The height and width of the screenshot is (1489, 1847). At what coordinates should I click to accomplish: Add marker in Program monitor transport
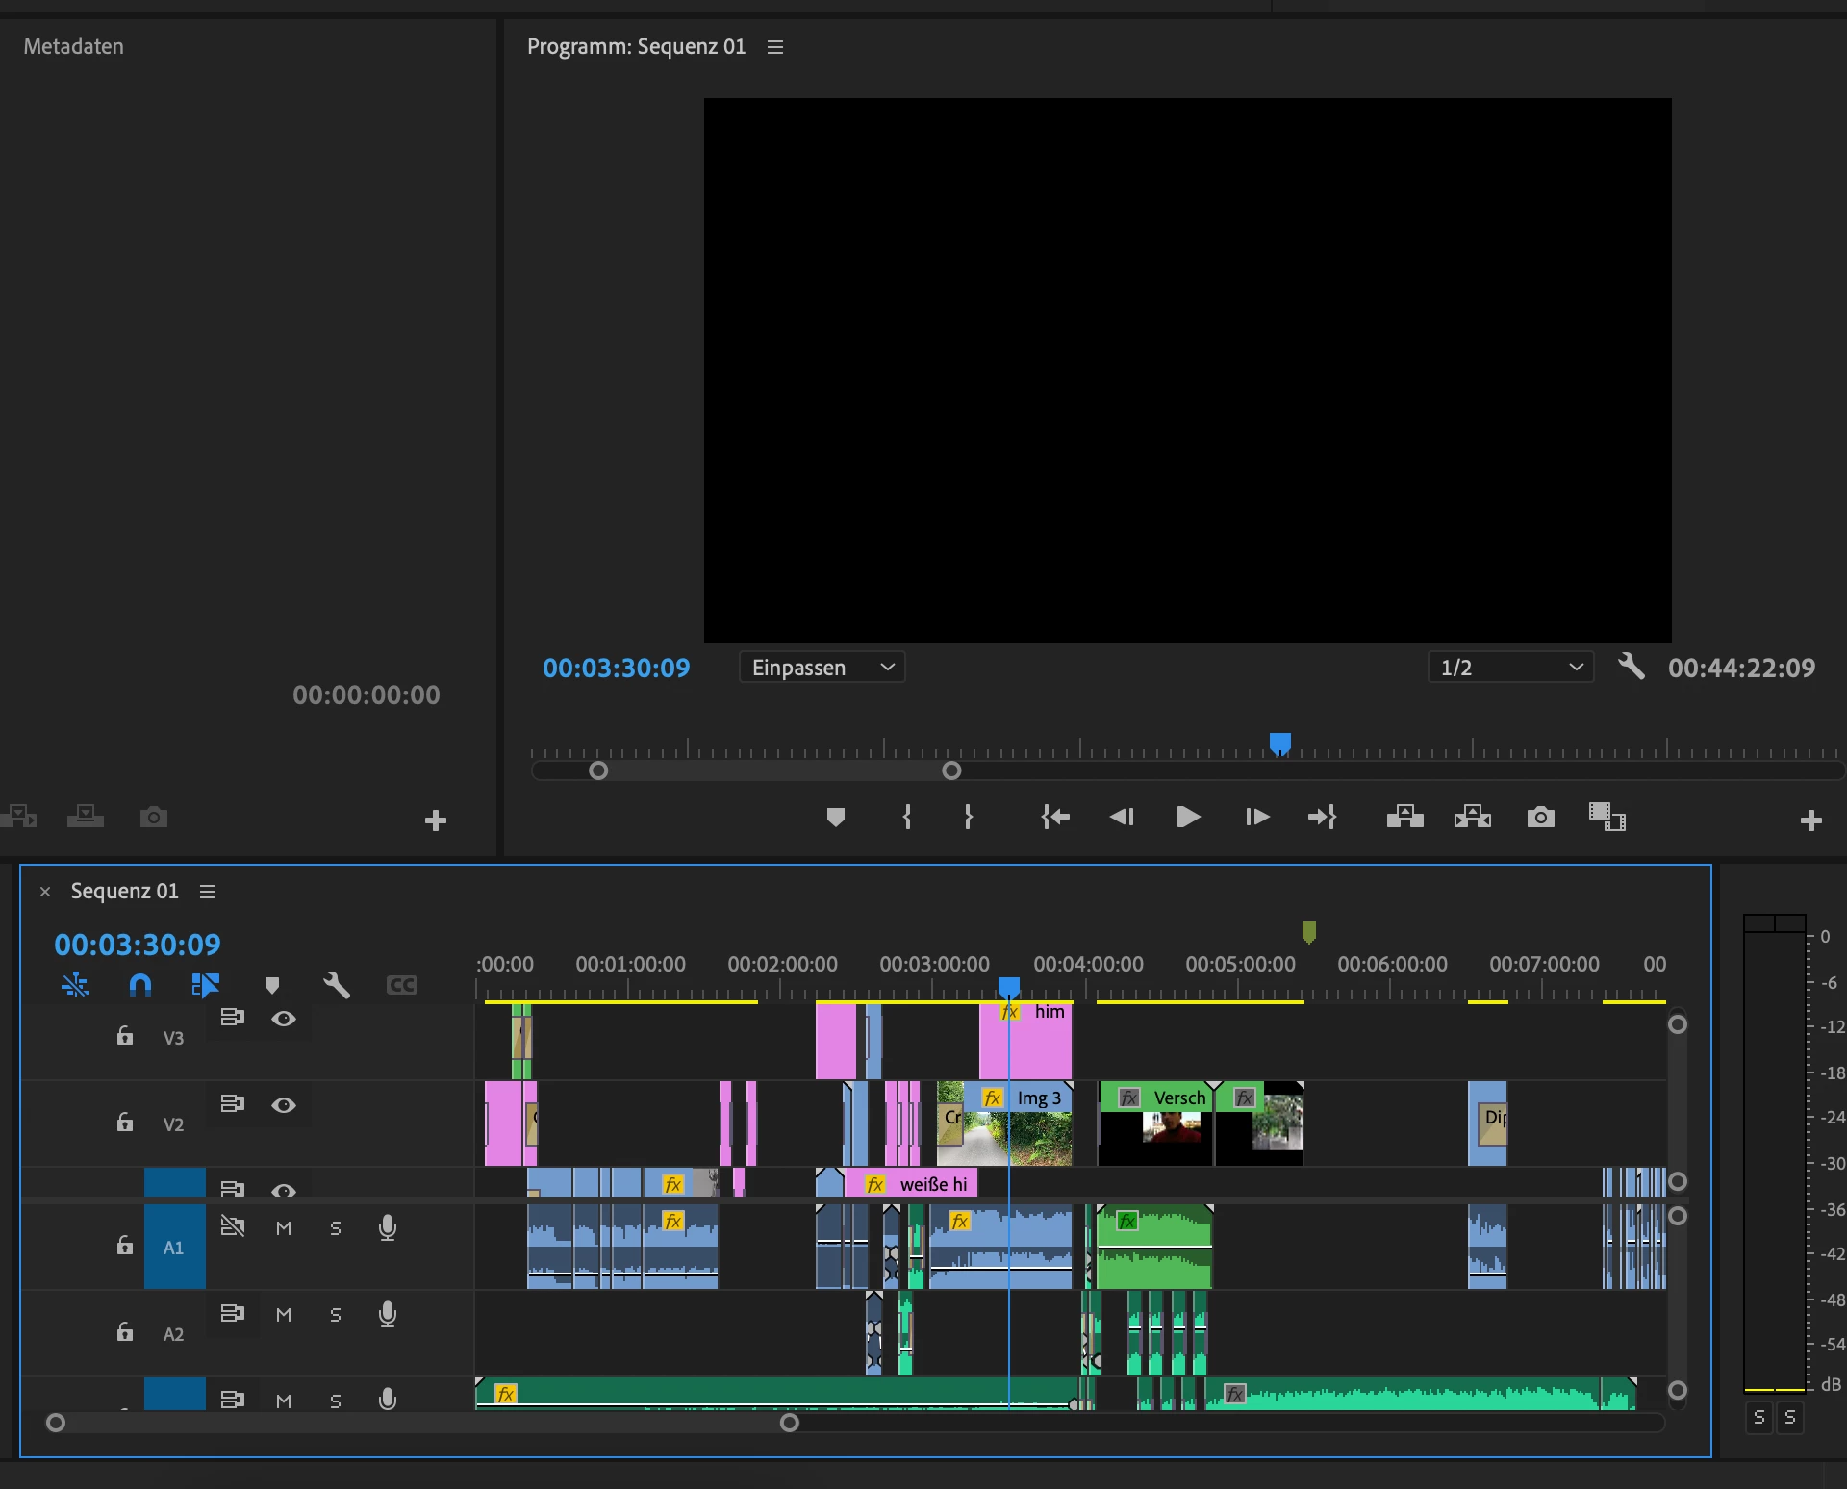tap(835, 818)
